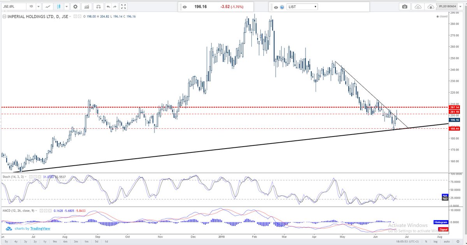This screenshot has height=245, width=467.
Task: Remove the Stoch indicator
Action: pos(40,177)
